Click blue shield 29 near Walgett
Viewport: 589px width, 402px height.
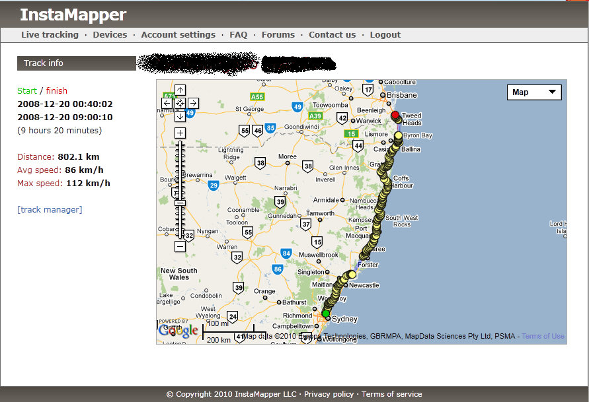[x=214, y=185]
